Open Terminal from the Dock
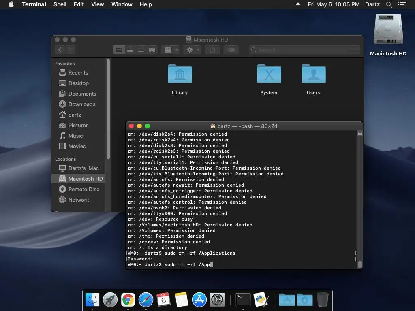The image size is (415, 311). coord(243,300)
